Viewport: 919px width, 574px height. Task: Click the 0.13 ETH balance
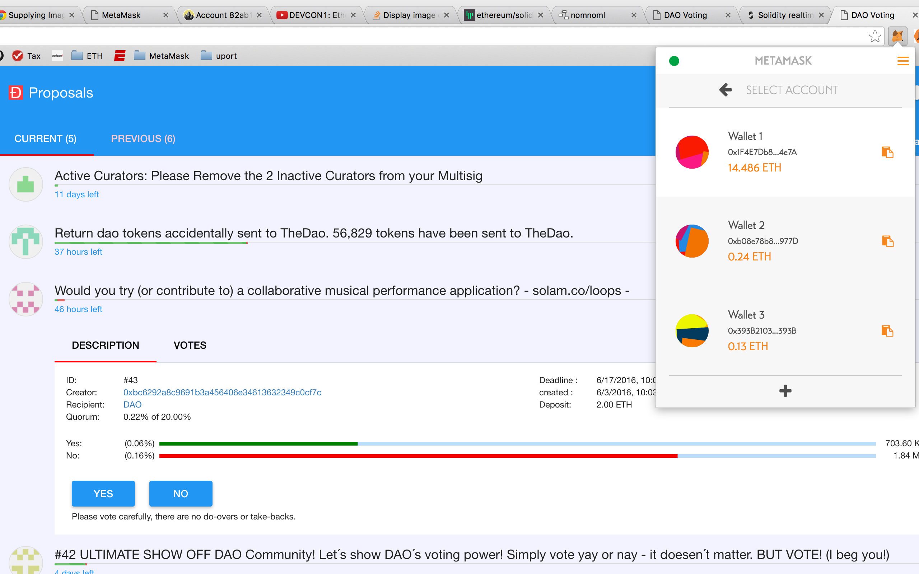point(748,346)
